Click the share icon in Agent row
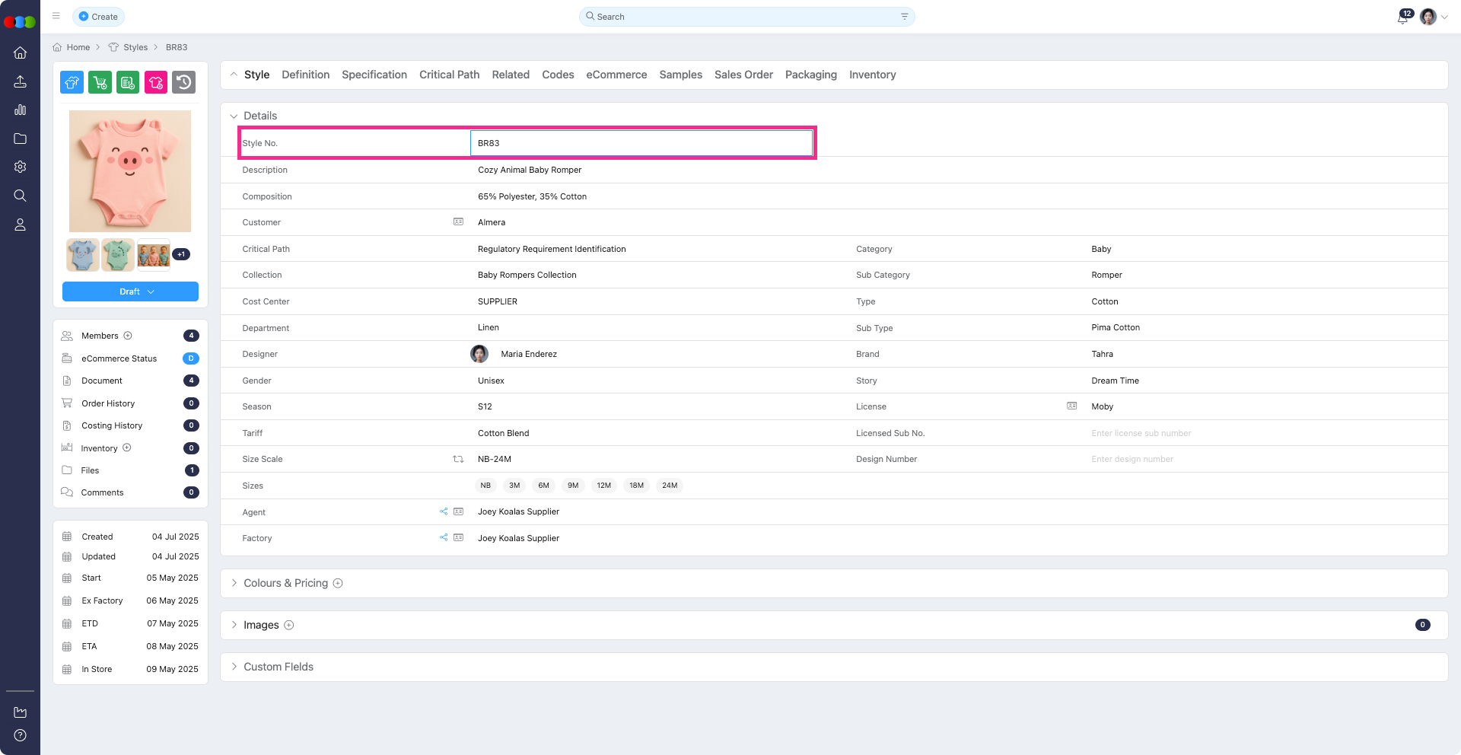Screen dimensions: 1461x755 point(444,511)
